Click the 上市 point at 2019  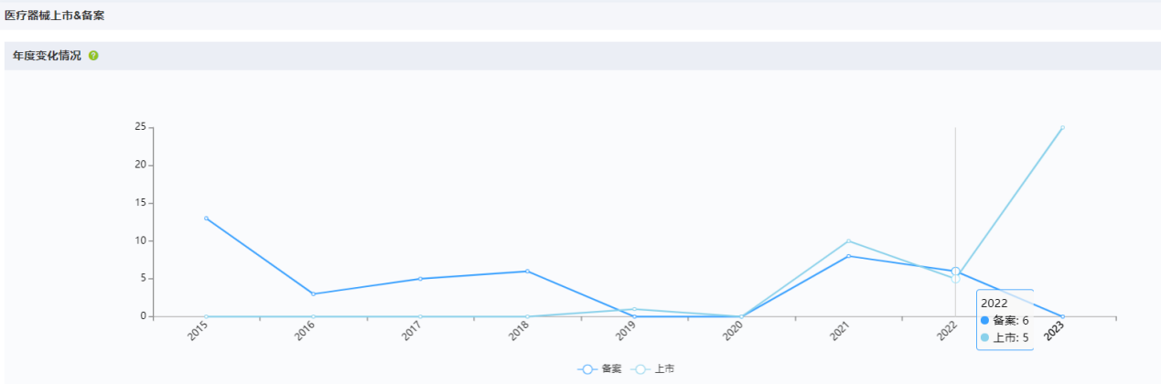pyautogui.click(x=634, y=309)
